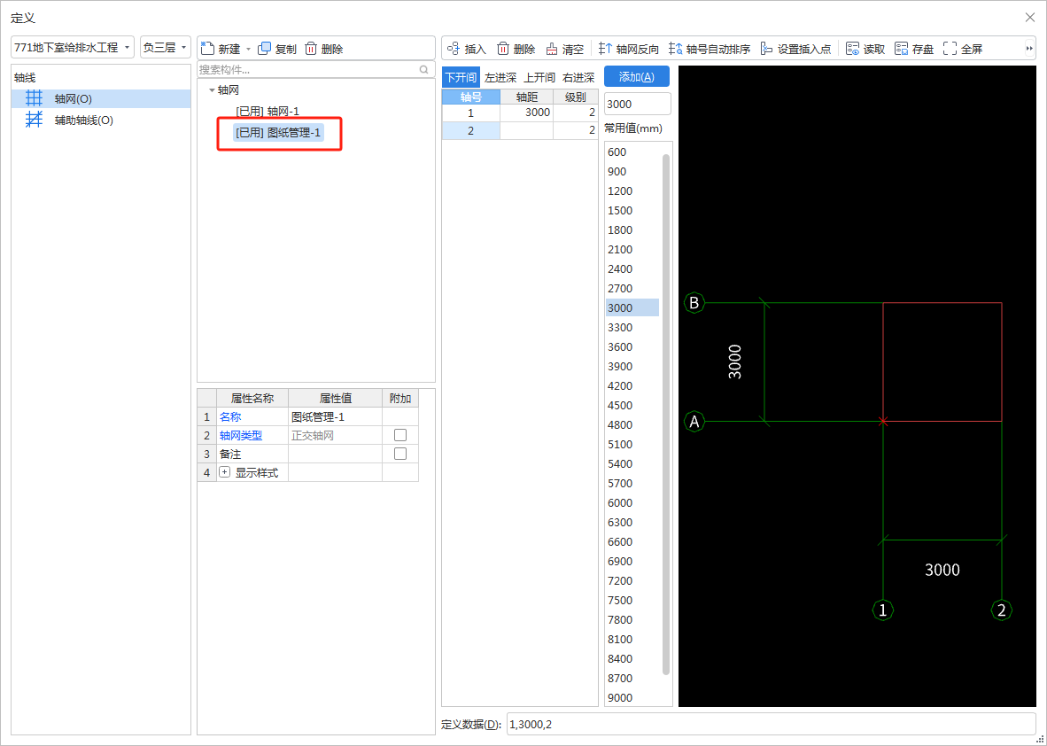Image resolution: width=1047 pixels, height=746 pixels.
Task: Collapse the 轴网 tree node
Action: [x=212, y=90]
